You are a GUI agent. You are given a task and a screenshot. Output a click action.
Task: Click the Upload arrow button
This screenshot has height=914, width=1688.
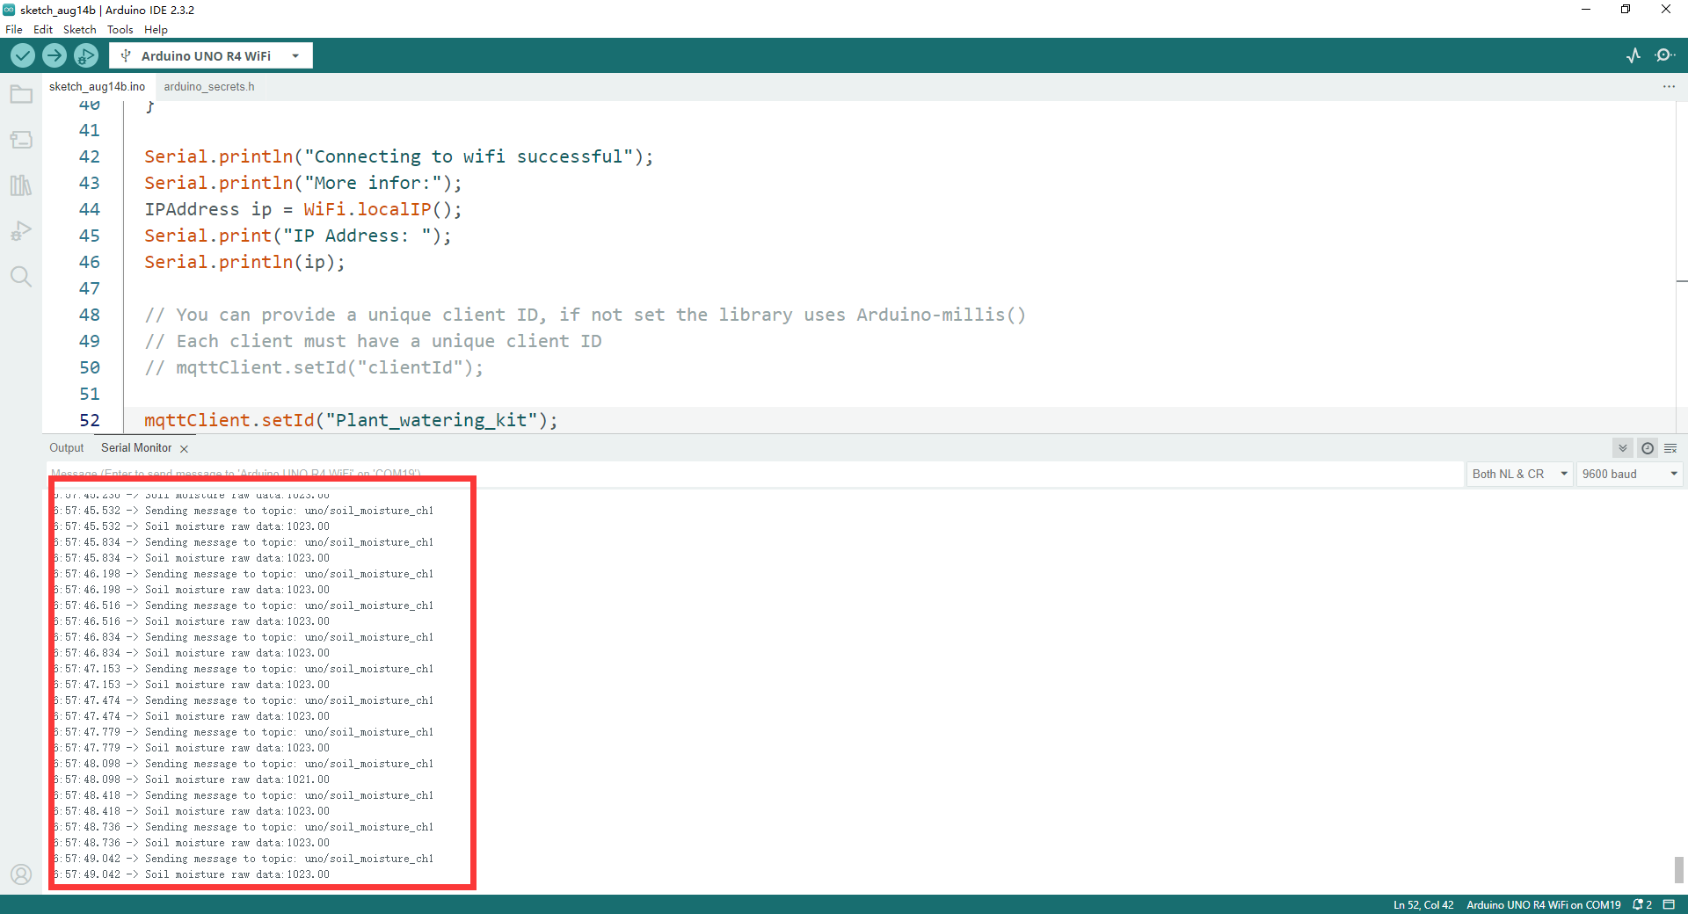[55, 55]
